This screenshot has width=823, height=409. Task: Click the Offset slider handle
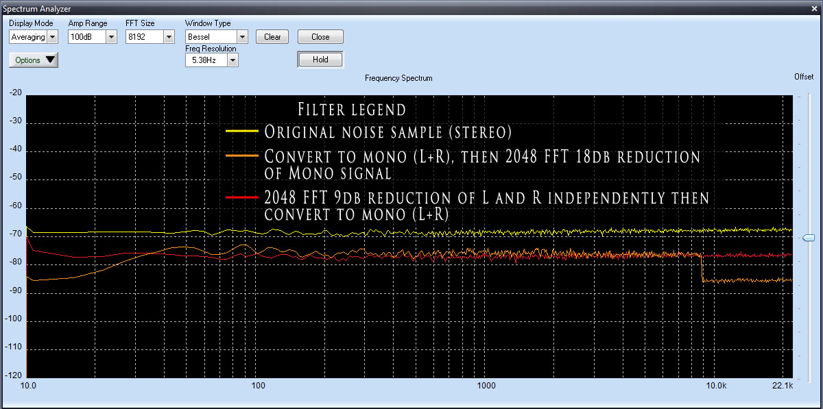809,238
